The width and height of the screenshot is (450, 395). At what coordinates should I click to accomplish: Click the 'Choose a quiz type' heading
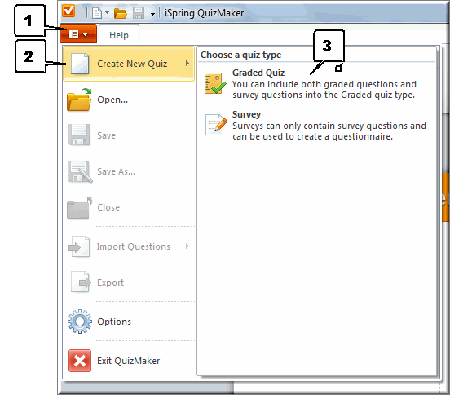click(240, 55)
